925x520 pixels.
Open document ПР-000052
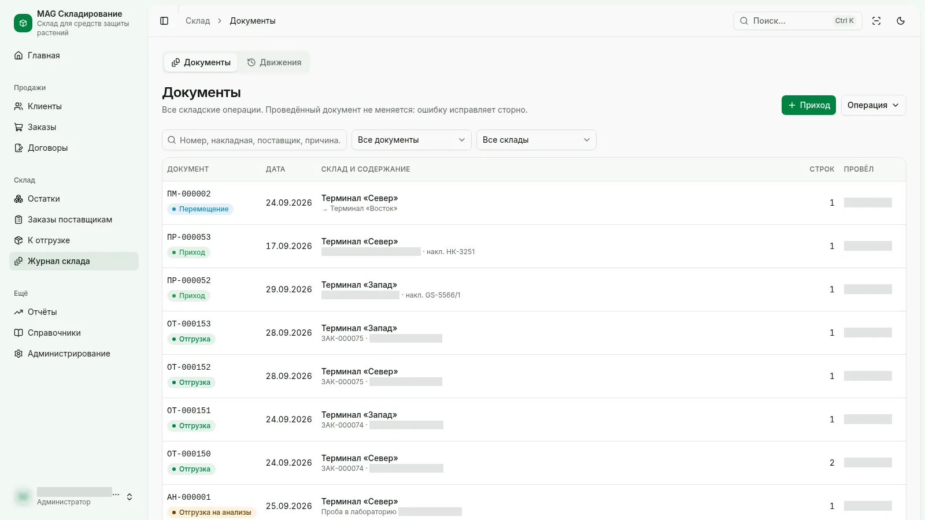(x=189, y=281)
